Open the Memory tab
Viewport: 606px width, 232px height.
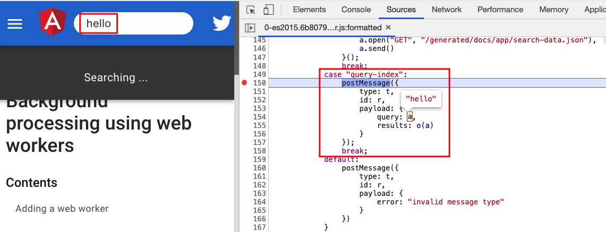click(554, 10)
